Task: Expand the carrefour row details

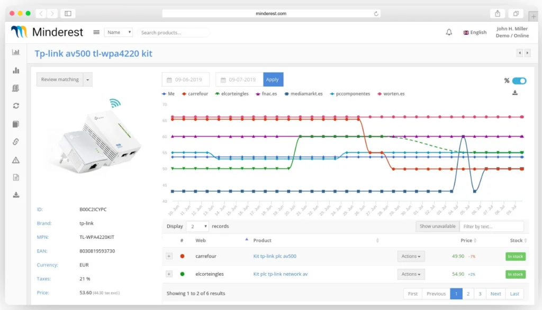Action: [x=169, y=256]
